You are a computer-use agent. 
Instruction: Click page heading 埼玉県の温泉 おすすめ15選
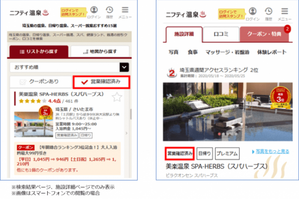tap(69, 26)
